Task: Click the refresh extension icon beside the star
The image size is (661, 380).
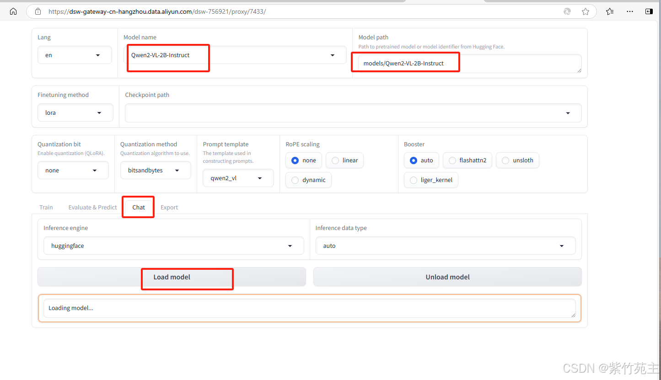Action: pos(567,11)
